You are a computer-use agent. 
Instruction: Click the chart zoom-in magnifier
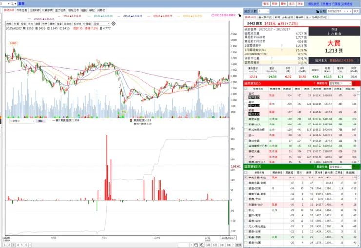click(x=201, y=245)
